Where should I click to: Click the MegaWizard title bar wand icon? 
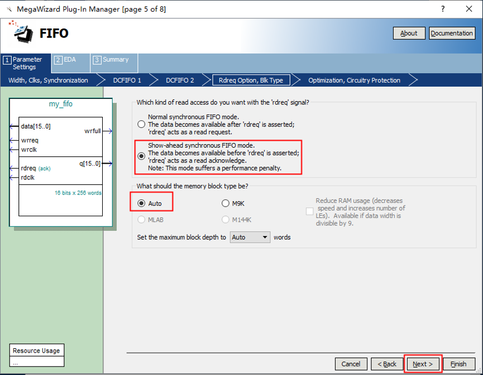[x=8, y=10]
